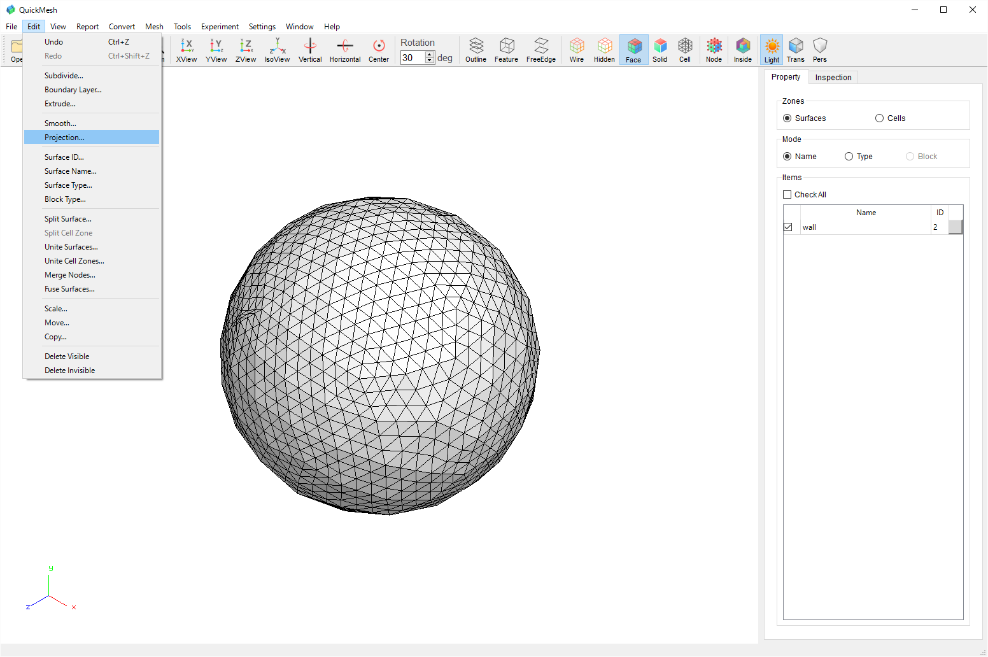Image resolution: width=988 pixels, height=657 pixels.
Task: Open the Settings menu
Action: [262, 27]
